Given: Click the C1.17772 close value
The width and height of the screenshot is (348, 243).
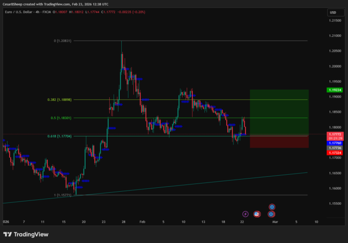Looking at the screenshot, I should pos(108,12).
